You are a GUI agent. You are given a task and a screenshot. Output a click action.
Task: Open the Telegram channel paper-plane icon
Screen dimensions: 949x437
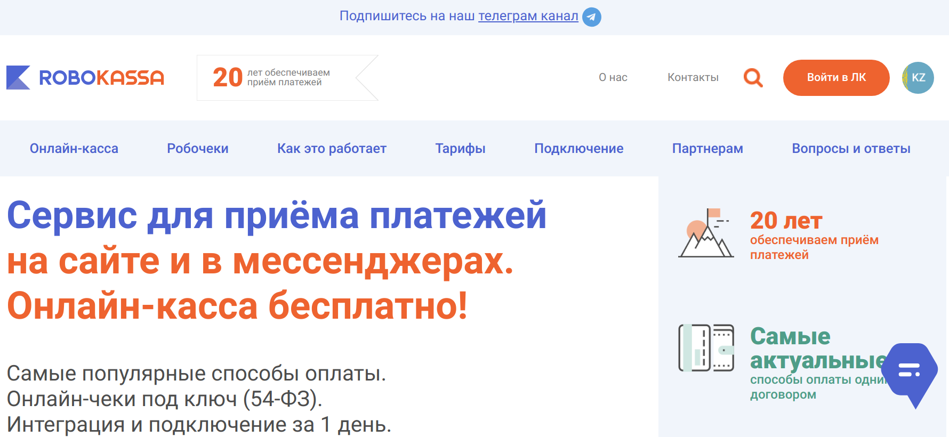(x=591, y=17)
